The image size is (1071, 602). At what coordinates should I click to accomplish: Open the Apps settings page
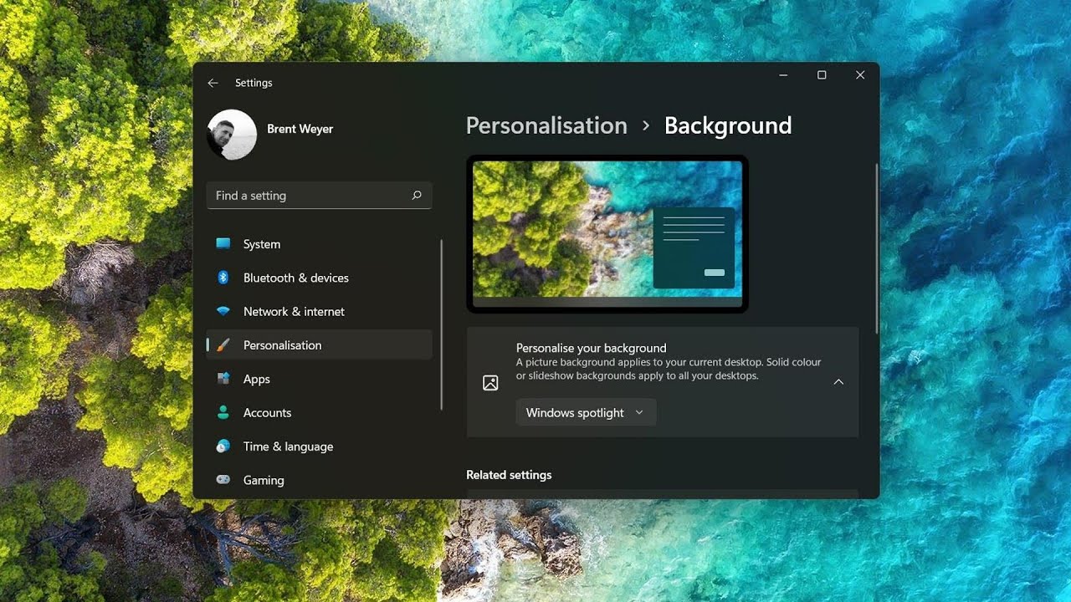pyautogui.click(x=319, y=379)
